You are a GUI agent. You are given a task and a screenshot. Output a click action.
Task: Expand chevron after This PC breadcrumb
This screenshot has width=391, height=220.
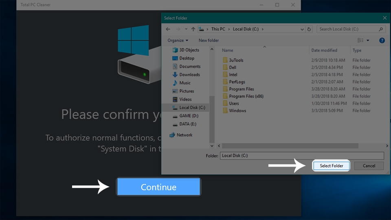point(229,29)
